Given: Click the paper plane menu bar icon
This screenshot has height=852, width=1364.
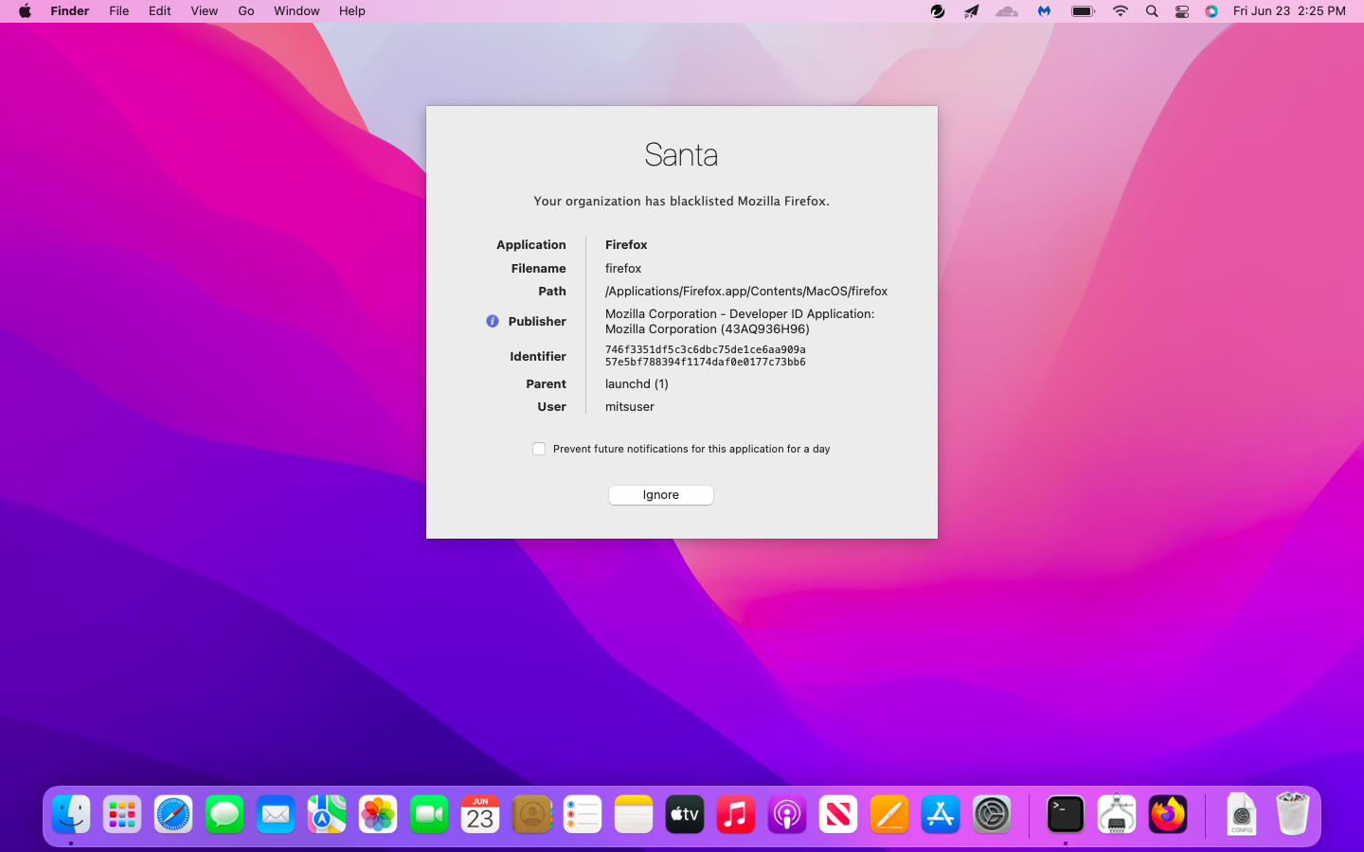Looking at the screenshot, I should tap(972, 11).
